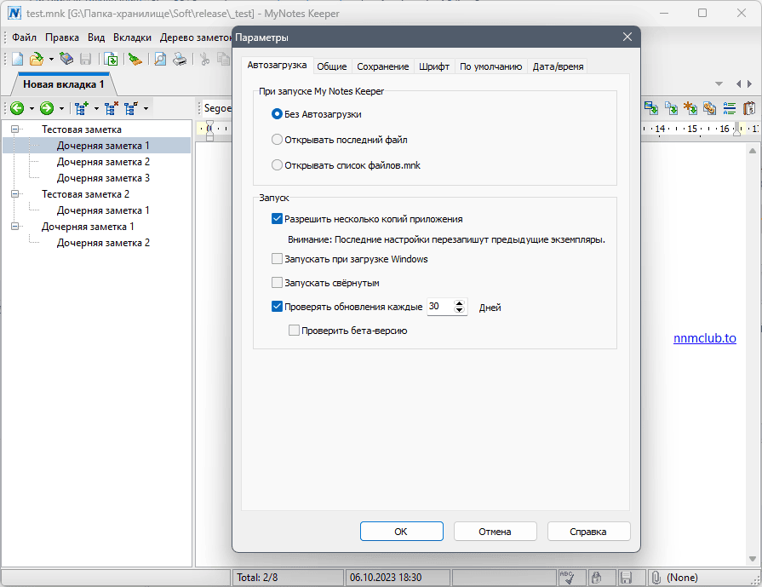
Task: Click the paperclip attachment icon
Action: [x=656, y=578]
